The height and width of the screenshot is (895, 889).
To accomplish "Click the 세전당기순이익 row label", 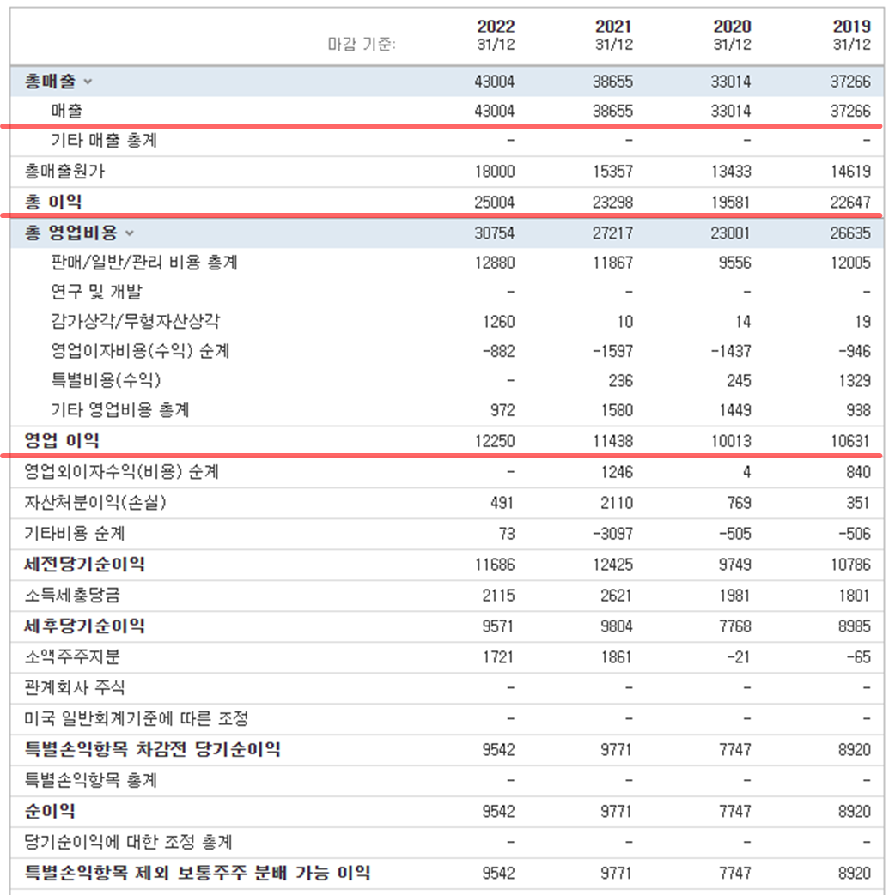I will tap(84, 564).
